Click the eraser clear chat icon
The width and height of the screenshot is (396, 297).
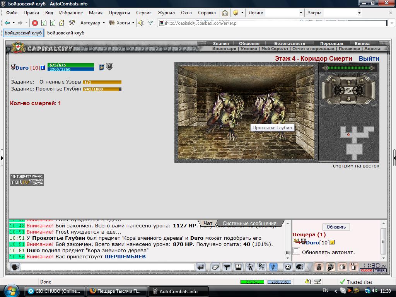[215, 267]
